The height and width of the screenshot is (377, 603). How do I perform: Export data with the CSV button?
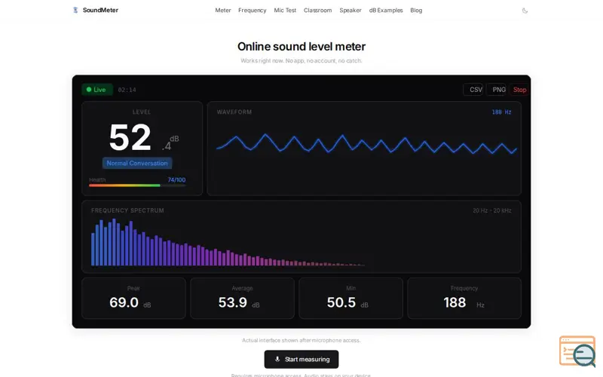pyautogui.click(x=473, y=90)
